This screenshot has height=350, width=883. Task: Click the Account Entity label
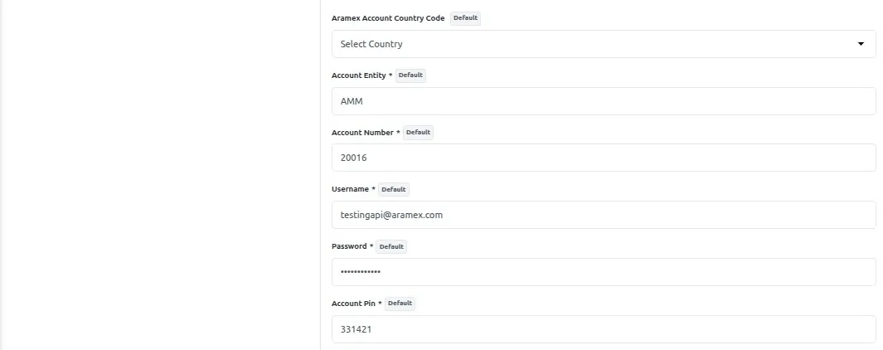358,75
